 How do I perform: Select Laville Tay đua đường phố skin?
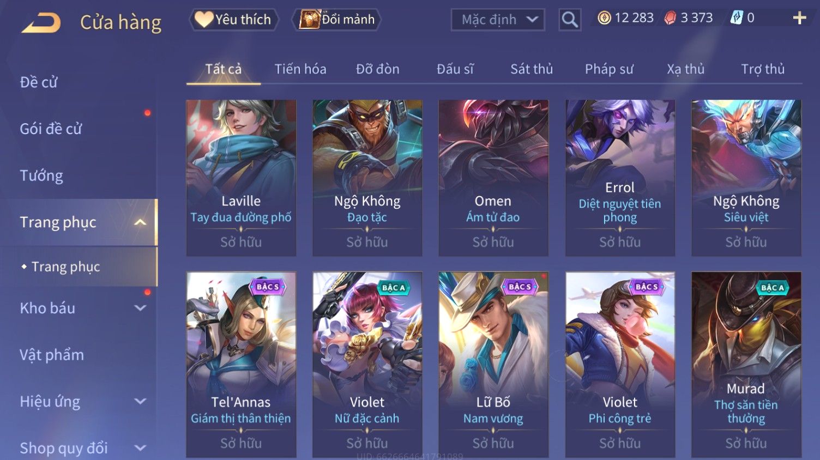coord(241,178)
